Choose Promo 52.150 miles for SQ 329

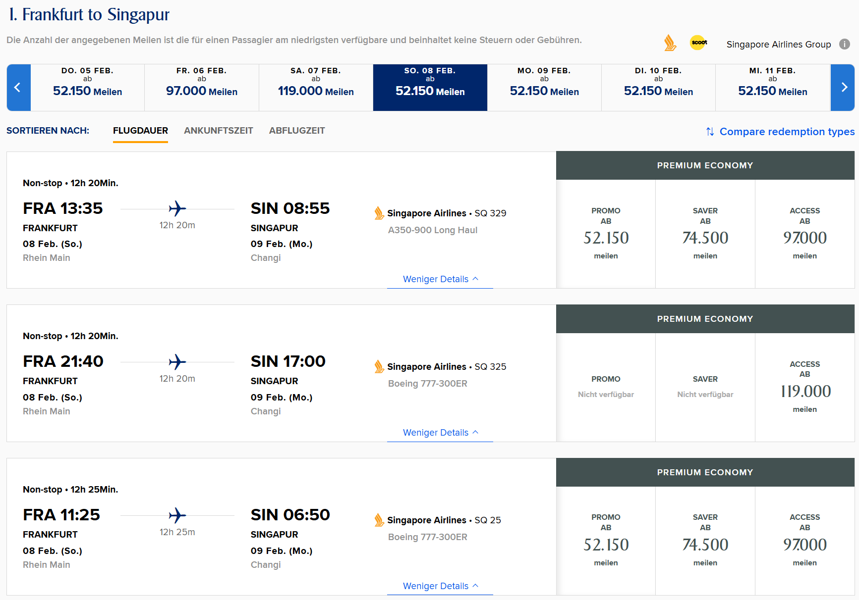click(x=606, y=234)
